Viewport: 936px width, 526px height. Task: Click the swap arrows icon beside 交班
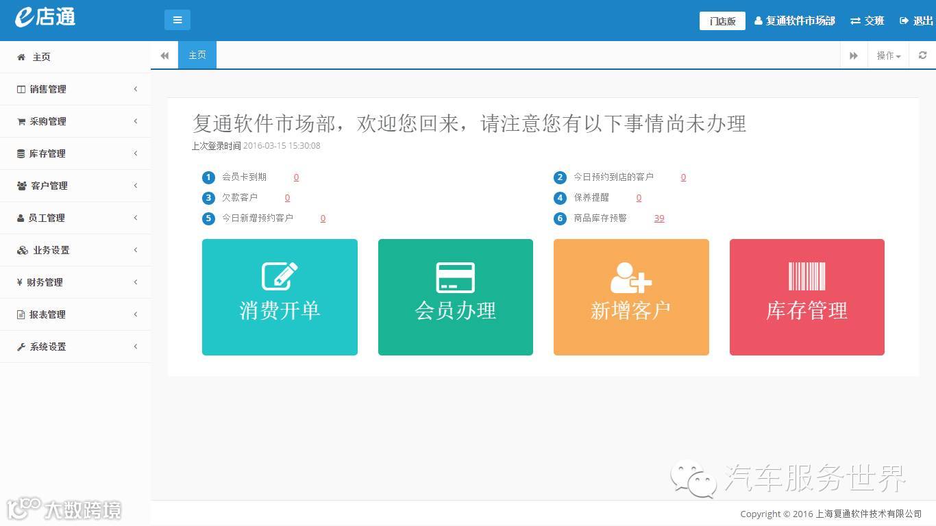click(855, 21)
